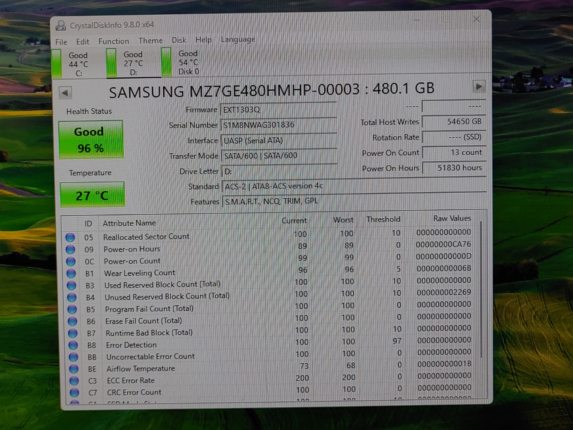The width and height of the screenshot is (573, 430).
Task: Click status dot for Program Fail Count
Action: 72,309
